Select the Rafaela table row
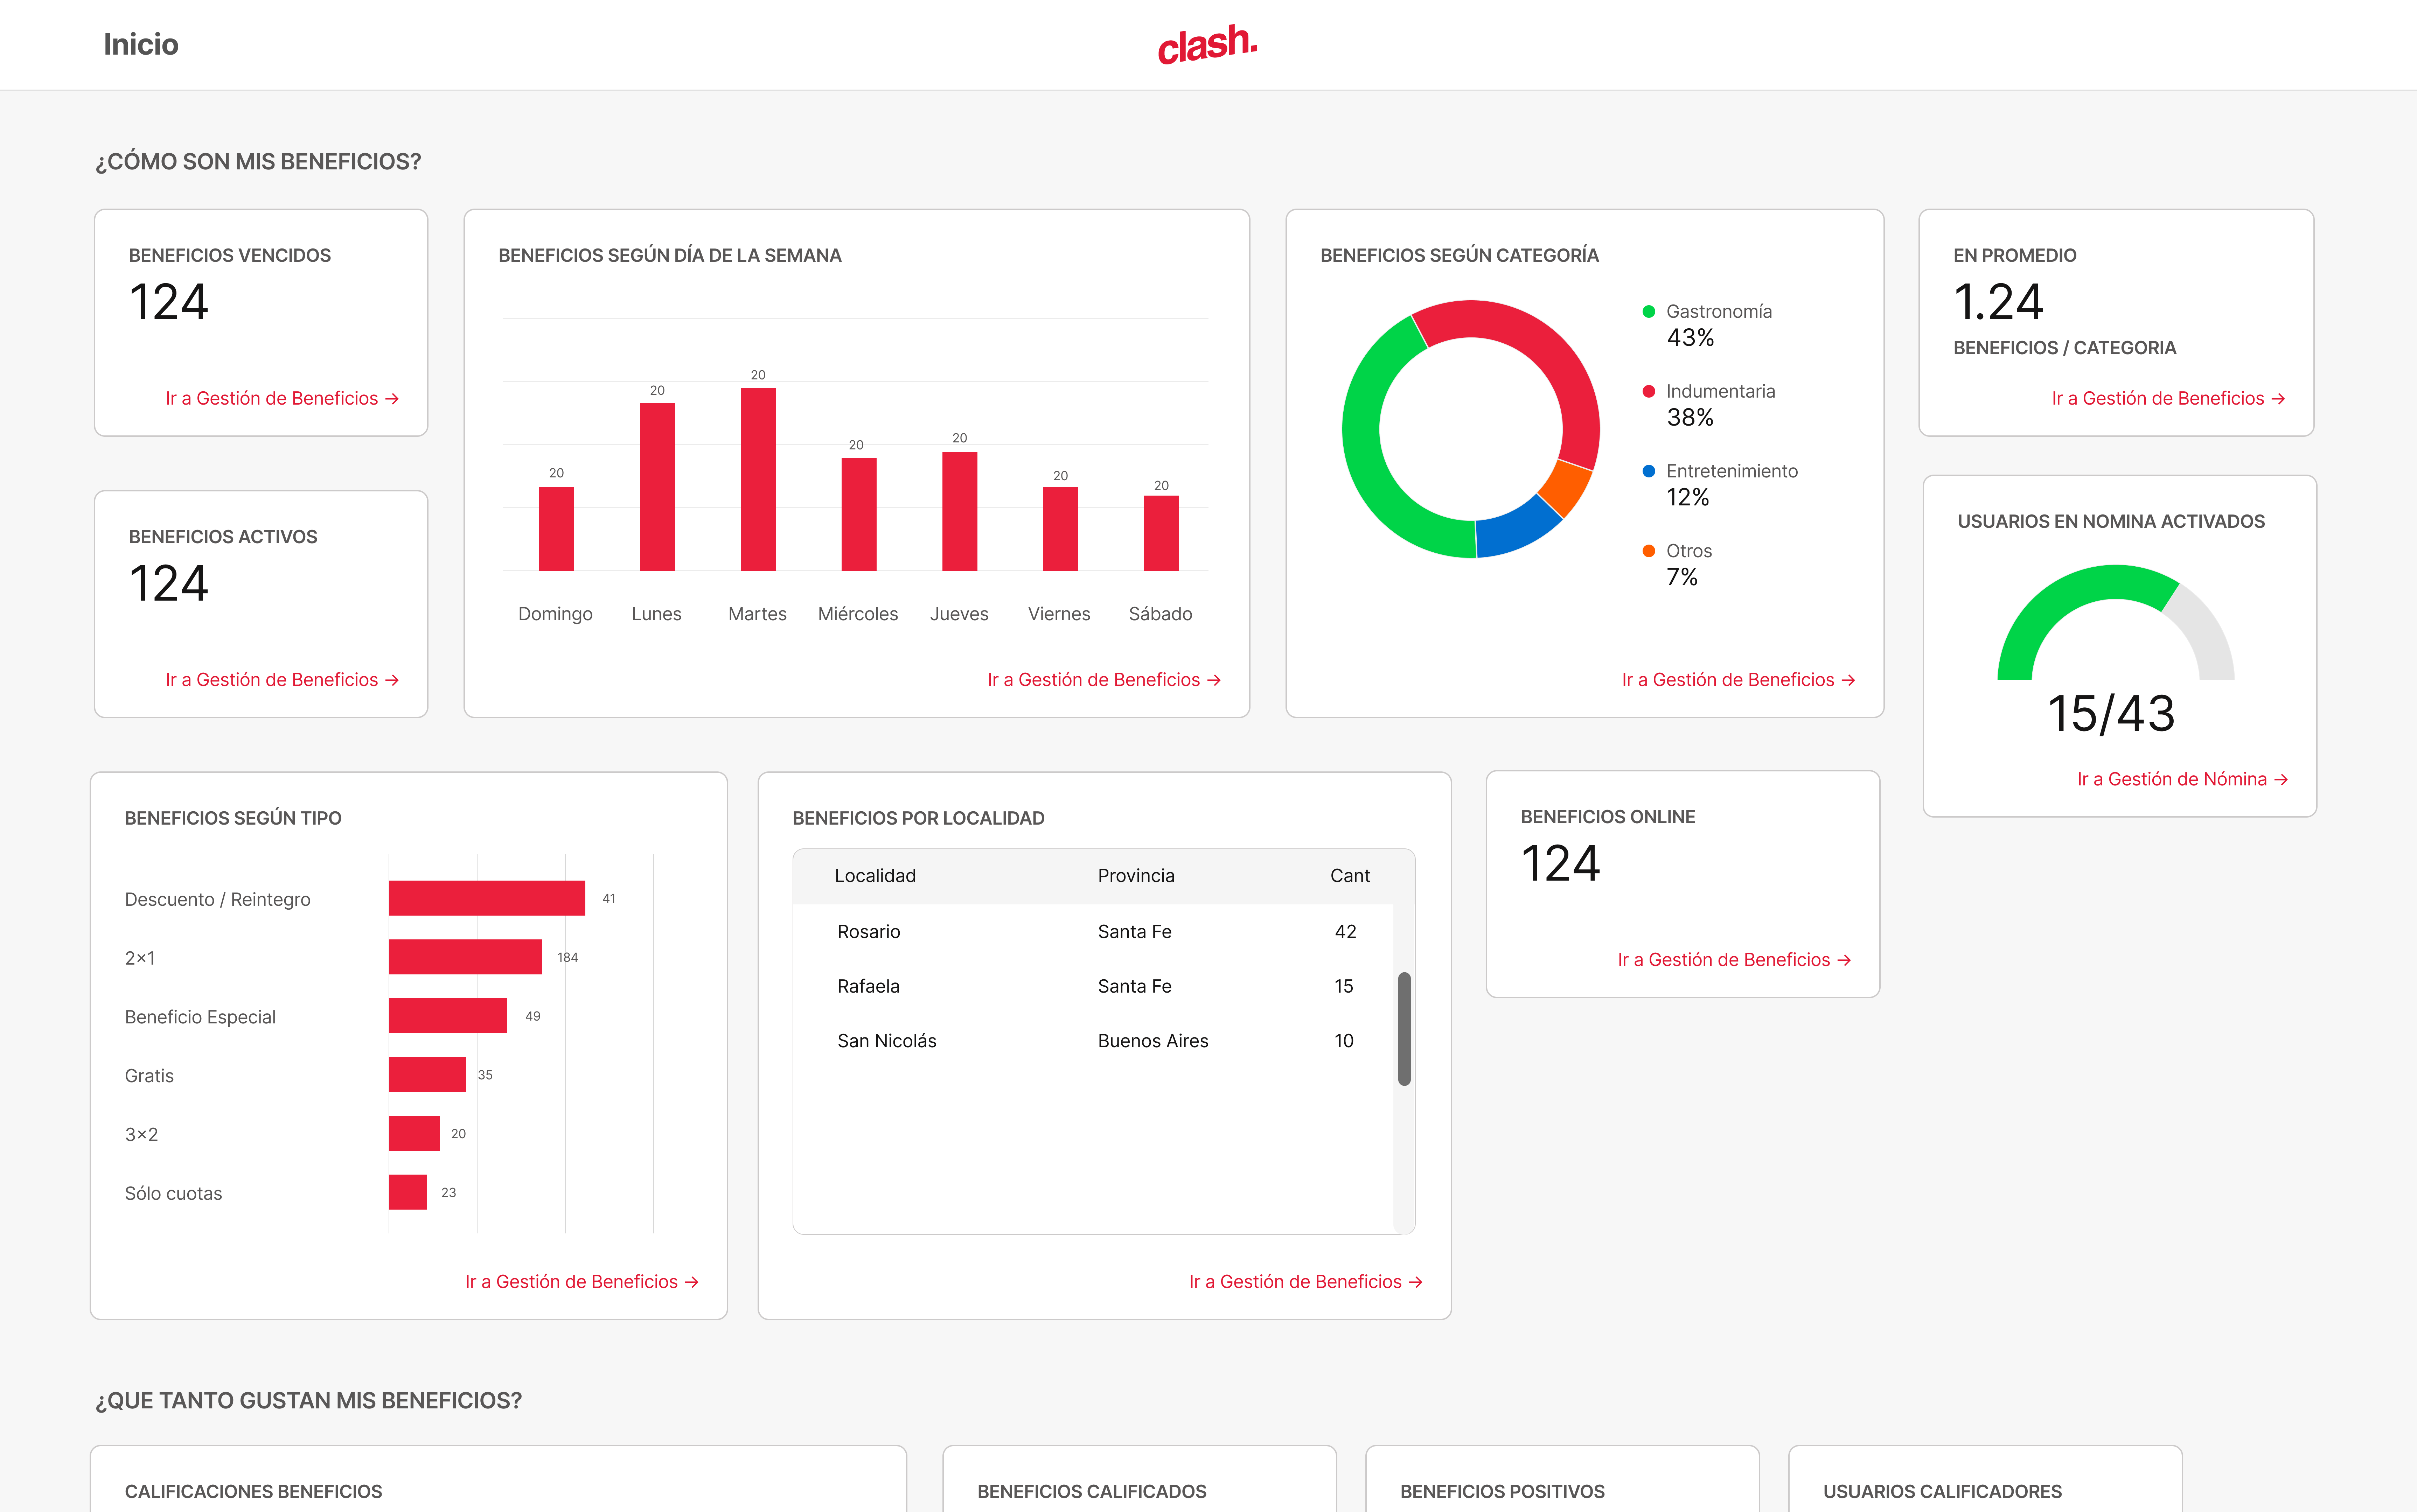The height and width of the screenshot is (1512, 2417). click(1093, 986)
